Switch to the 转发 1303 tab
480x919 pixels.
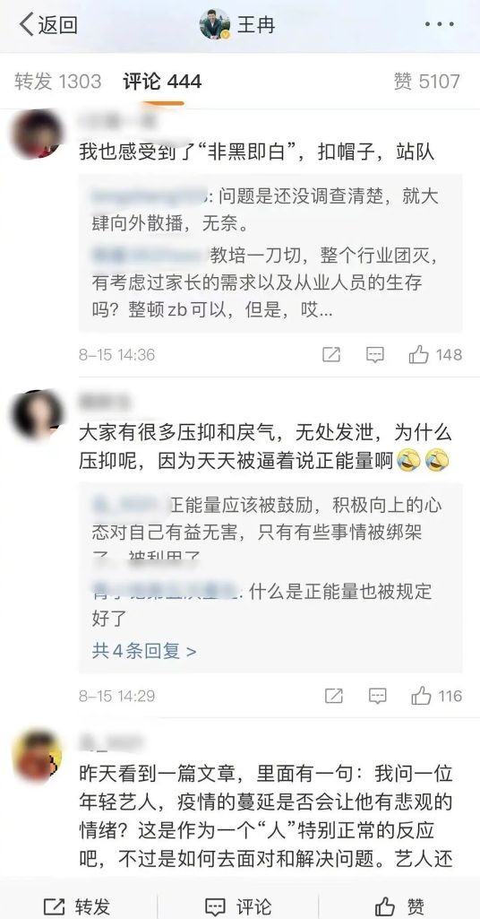58,82
